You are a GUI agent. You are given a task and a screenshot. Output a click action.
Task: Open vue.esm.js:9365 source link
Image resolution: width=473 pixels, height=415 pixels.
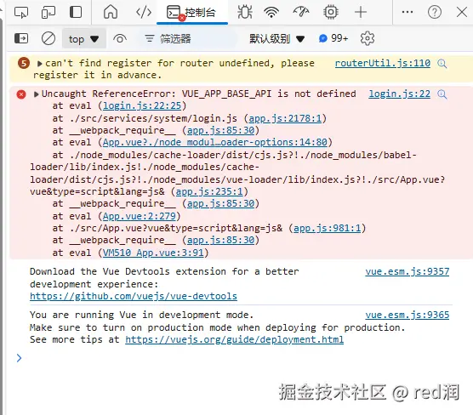click(407, 315)
